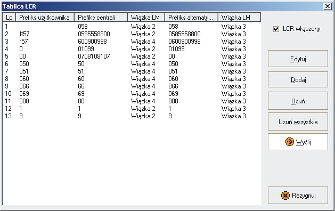Click the orange arrow icon on Wyślij
The height and width of the screenshot is (211, 335).
(x=290, y=142)
